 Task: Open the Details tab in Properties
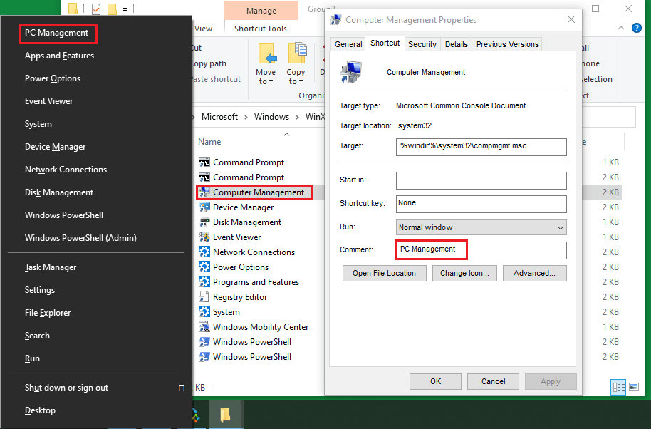click(x=457, y=44)
